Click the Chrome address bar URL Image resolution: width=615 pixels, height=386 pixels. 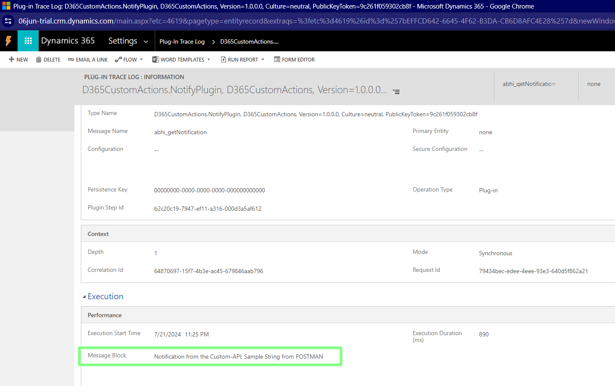(x=316, y=21)
